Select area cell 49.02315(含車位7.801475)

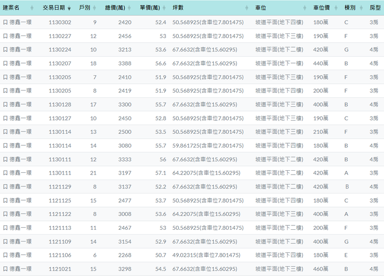[206, 255]
